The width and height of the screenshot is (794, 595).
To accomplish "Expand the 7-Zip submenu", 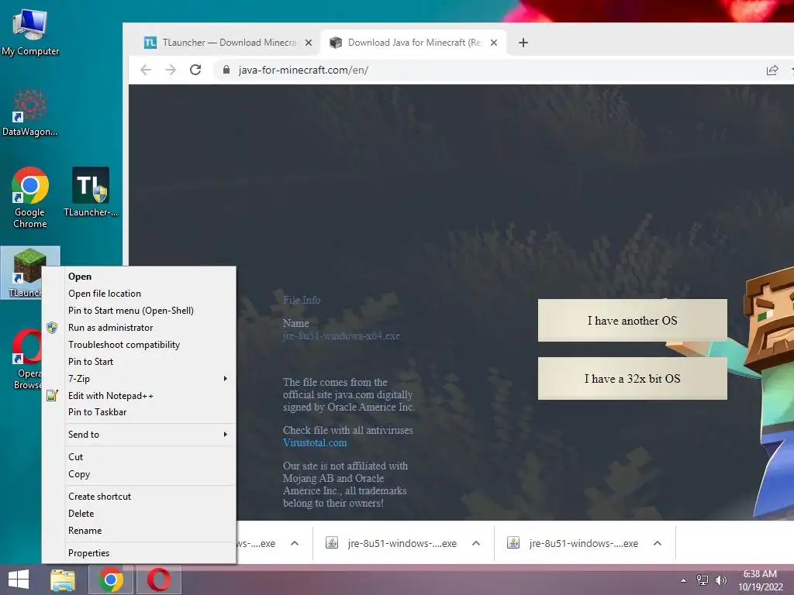I will click(150, 378).
